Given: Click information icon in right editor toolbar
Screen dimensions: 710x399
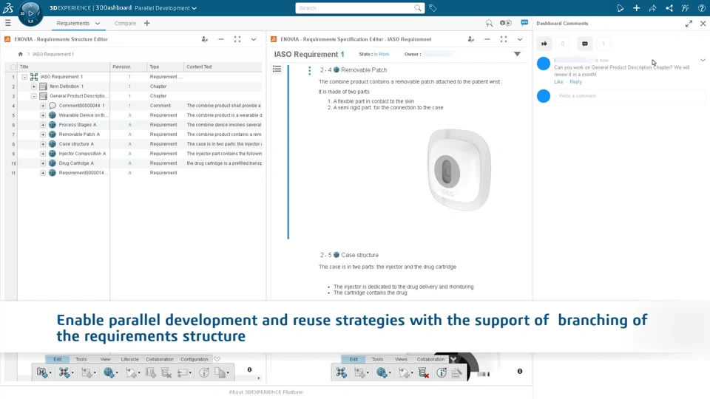Looking at the screenshot, I should pyautogui.click(x=442, y=372).
